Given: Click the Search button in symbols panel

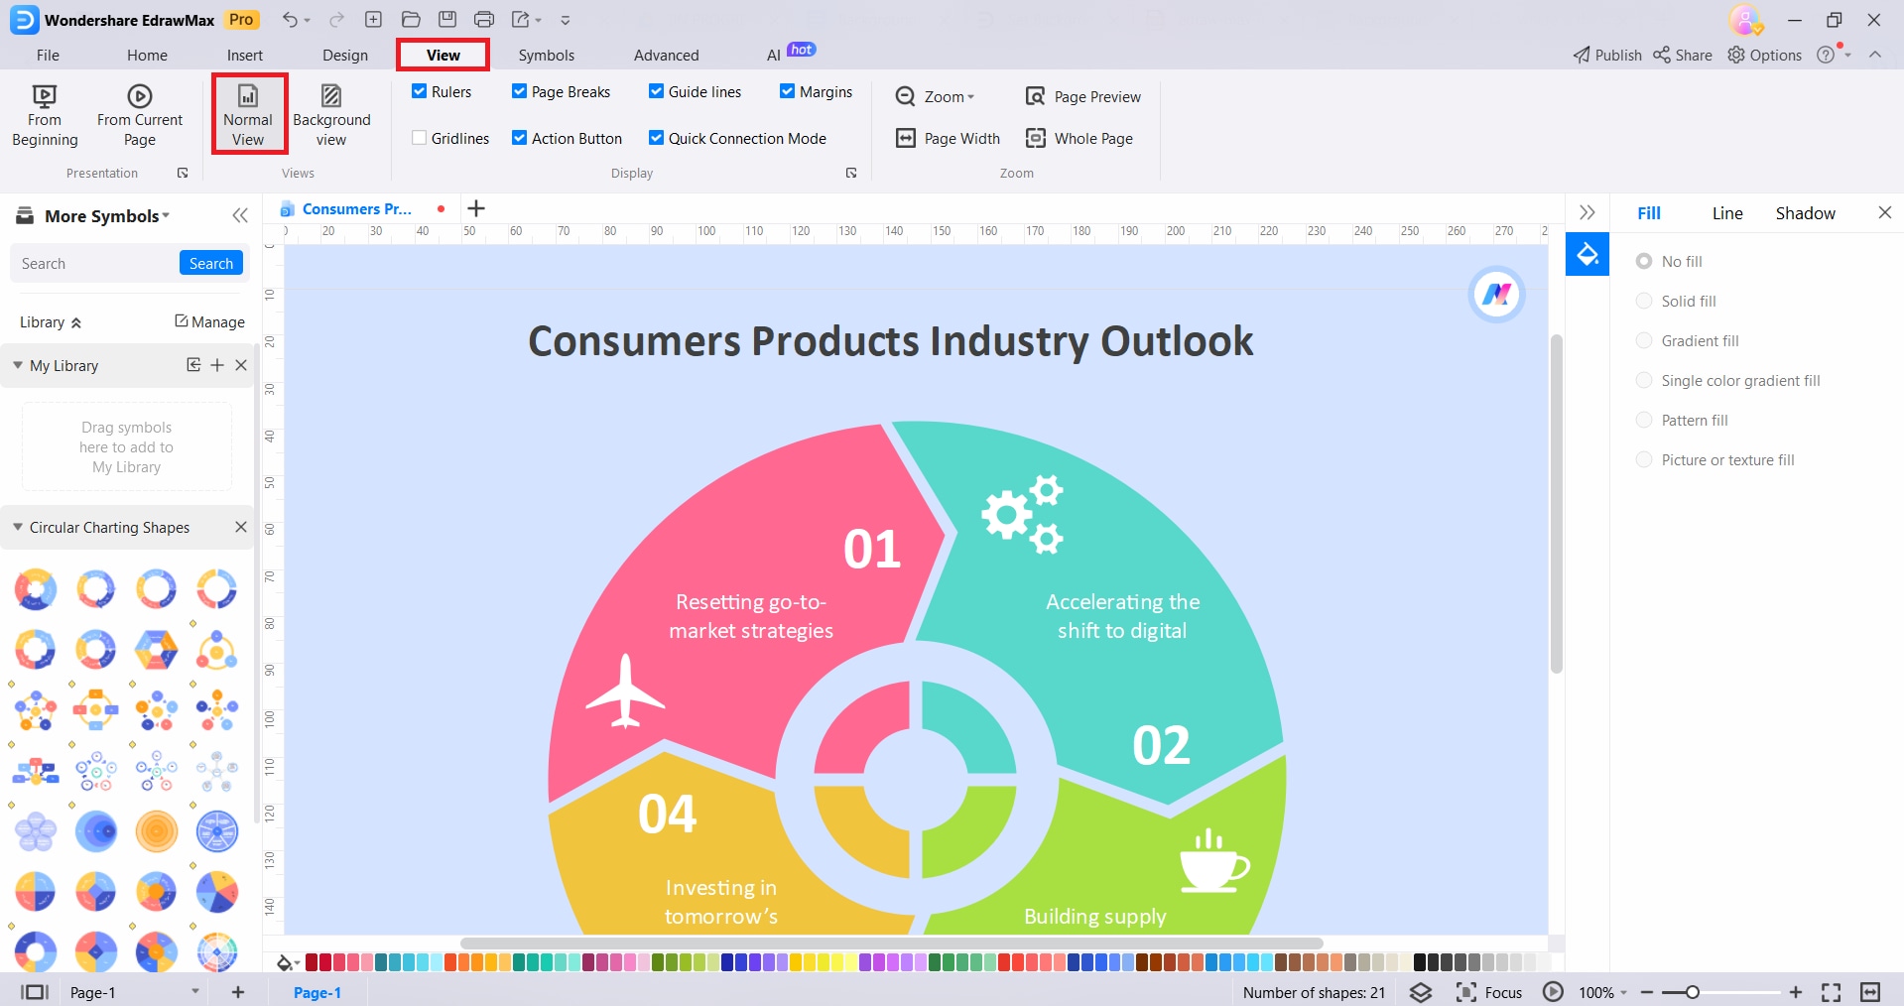Looking at the screenshot, I should (x=211, y=263).
